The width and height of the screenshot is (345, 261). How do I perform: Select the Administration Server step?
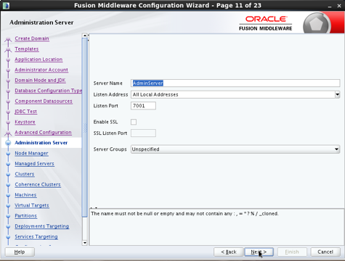[x=41, y=143]
